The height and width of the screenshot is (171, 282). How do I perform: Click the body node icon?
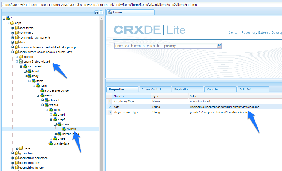tap(30, 76)
